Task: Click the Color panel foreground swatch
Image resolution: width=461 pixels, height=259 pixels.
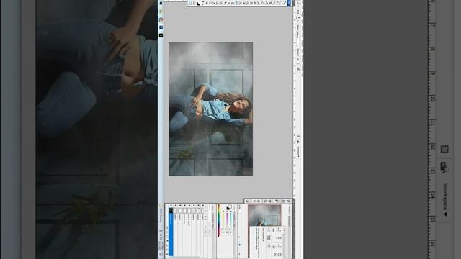Action: pyautogui.click(x=228, y=209)
